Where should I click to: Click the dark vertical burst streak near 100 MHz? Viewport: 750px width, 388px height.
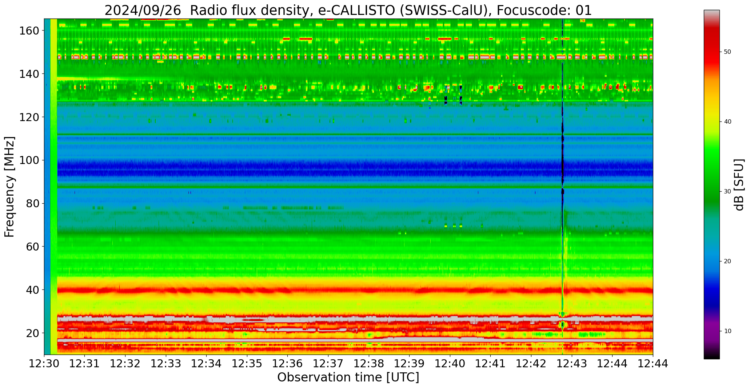[563, 160]
